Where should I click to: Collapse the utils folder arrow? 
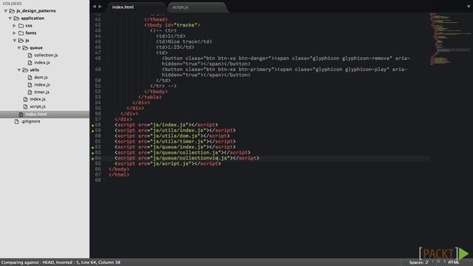point(19,70)
